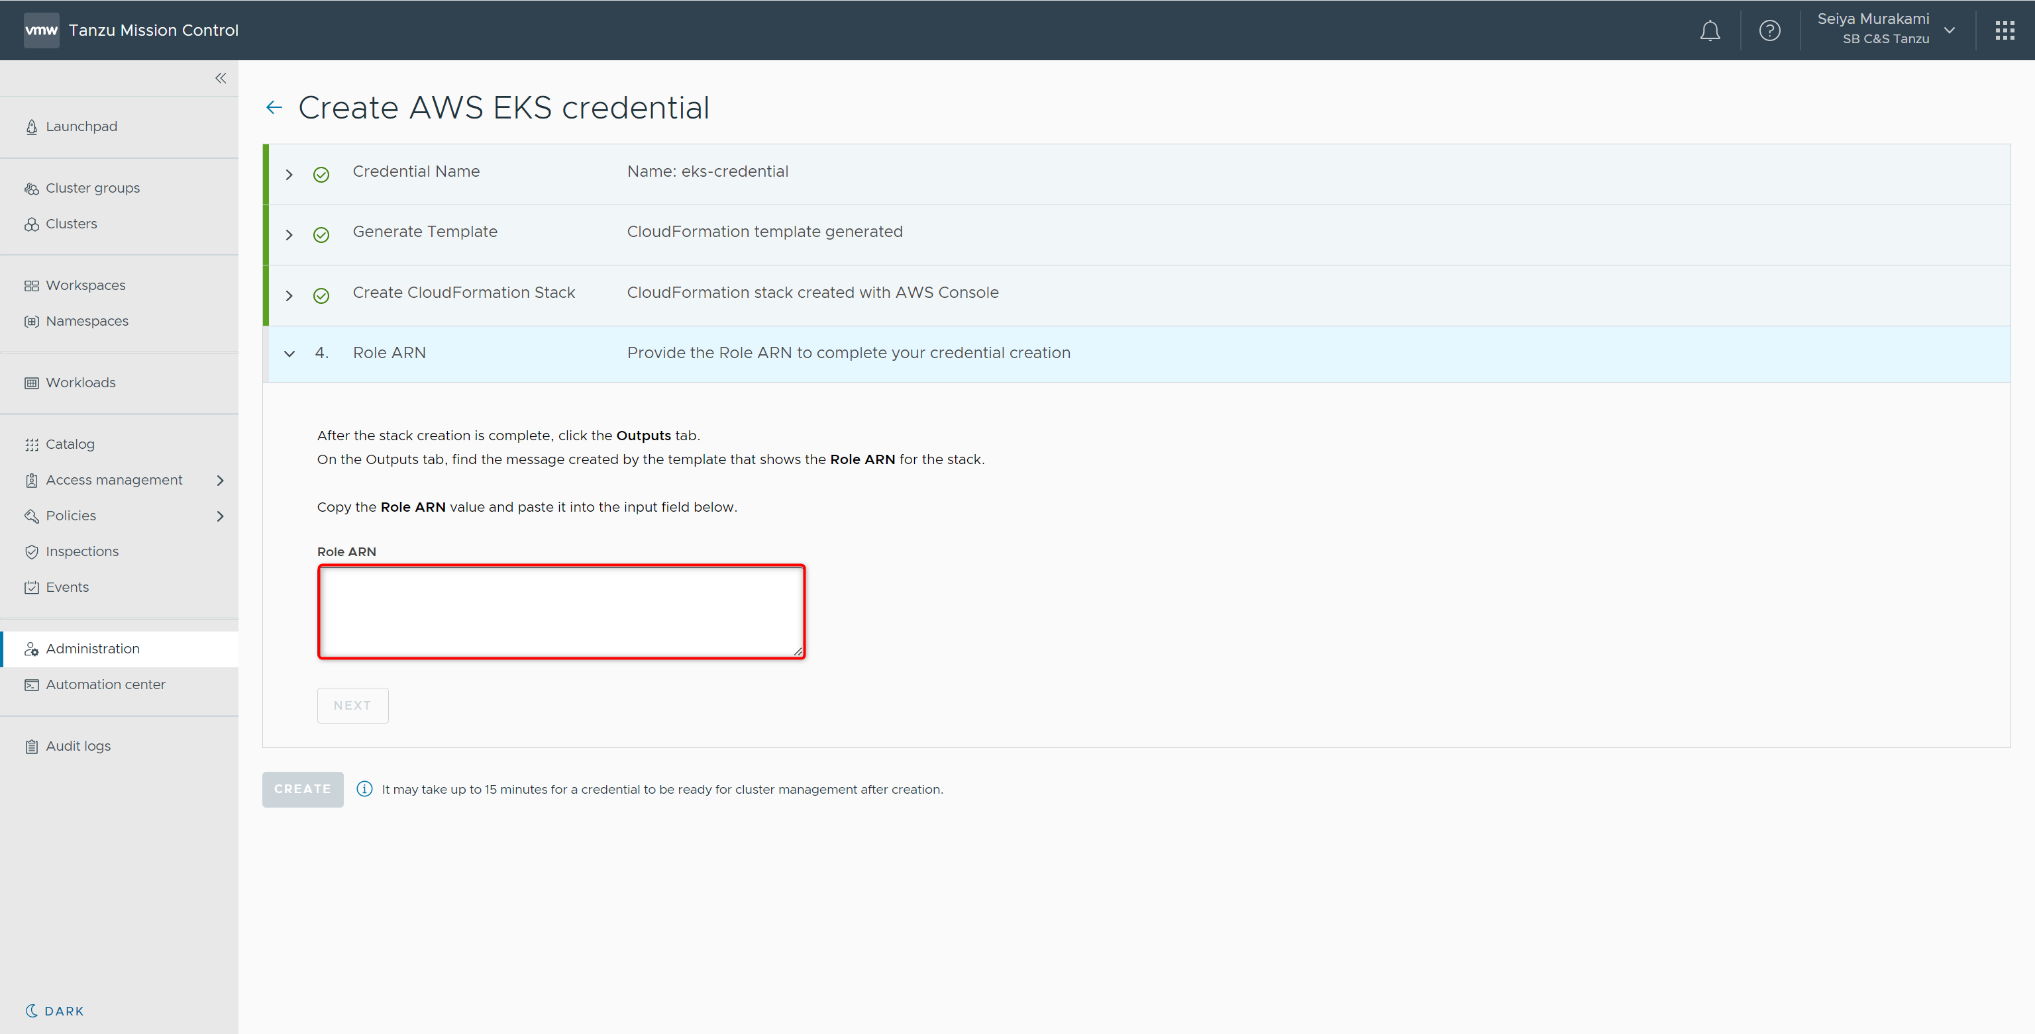Open the Seiya Murakami user dropdown

click(1885, 29)
